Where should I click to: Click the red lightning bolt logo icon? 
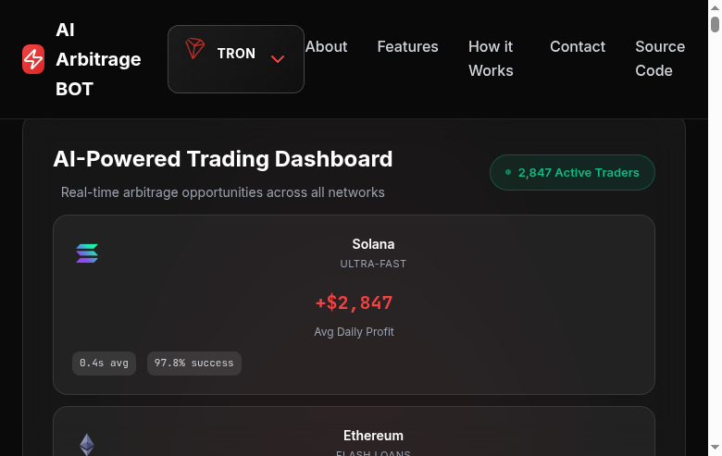(x=33, y=59)
